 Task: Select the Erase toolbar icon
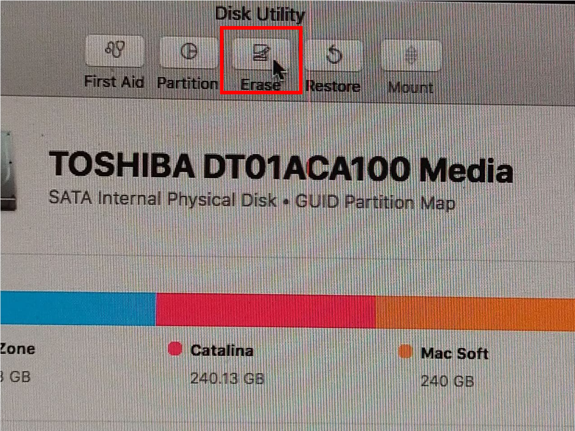coord(260,52)
